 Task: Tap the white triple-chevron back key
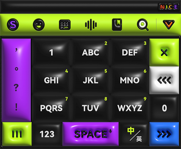[x=164, y=80]
